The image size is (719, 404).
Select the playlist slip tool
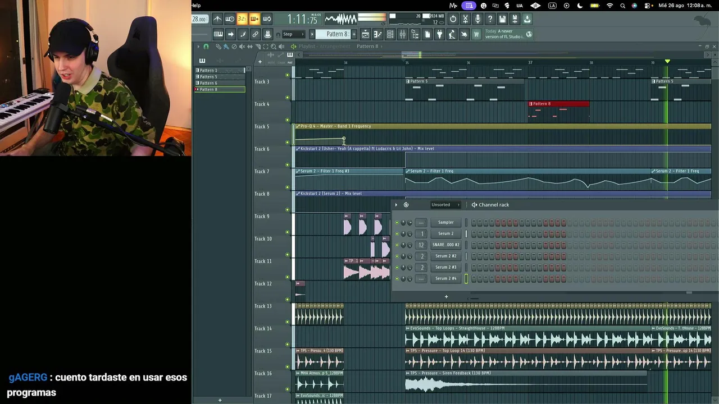click(250, 47)
